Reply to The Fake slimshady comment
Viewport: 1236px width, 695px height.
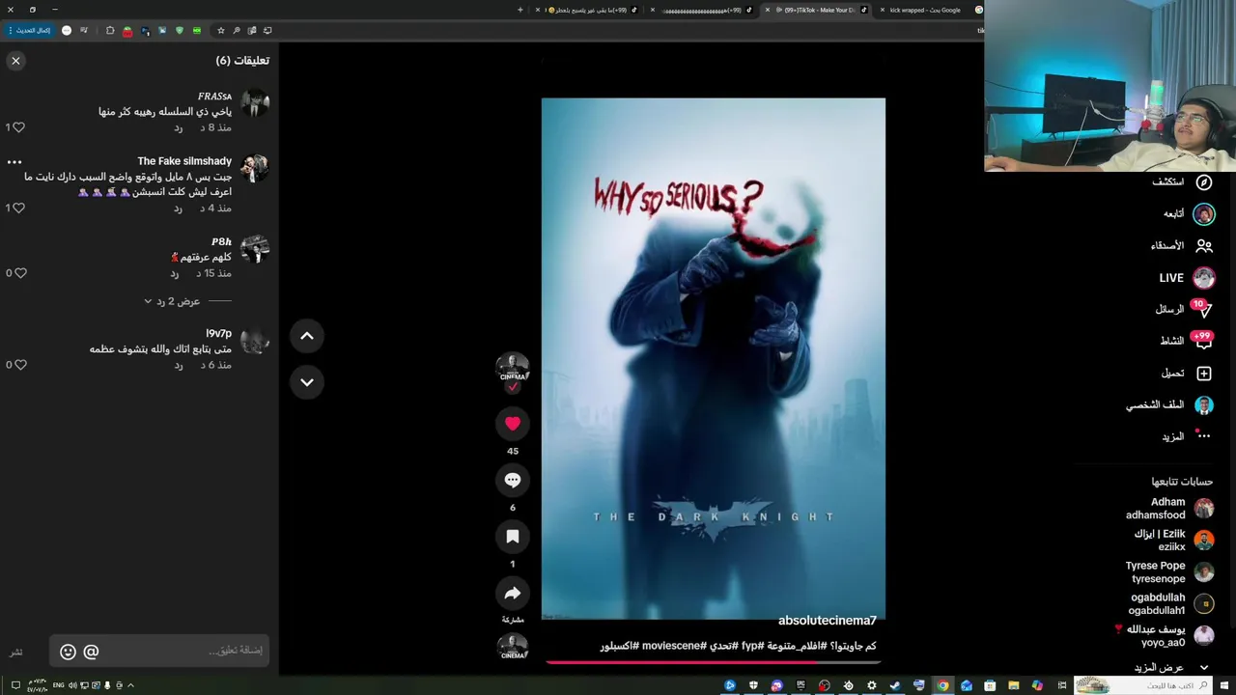click(x=178, y=208)
